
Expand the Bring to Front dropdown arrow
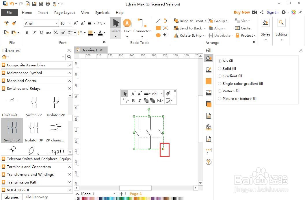point(205,21)
